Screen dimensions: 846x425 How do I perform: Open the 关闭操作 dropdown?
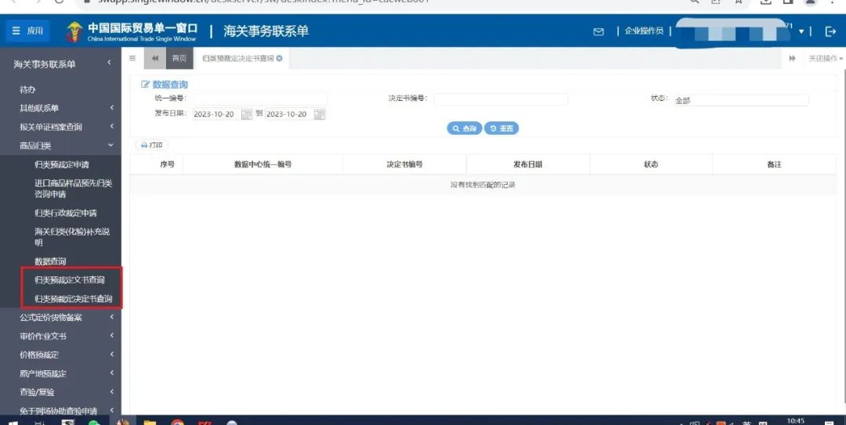click(x=826, y=58)
